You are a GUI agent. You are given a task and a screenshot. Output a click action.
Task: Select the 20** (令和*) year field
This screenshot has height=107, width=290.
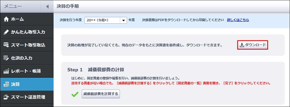[102, 20]
